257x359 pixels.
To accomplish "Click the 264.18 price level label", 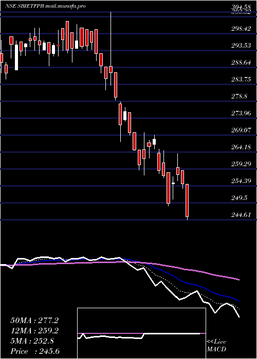I will coord(241,147).
